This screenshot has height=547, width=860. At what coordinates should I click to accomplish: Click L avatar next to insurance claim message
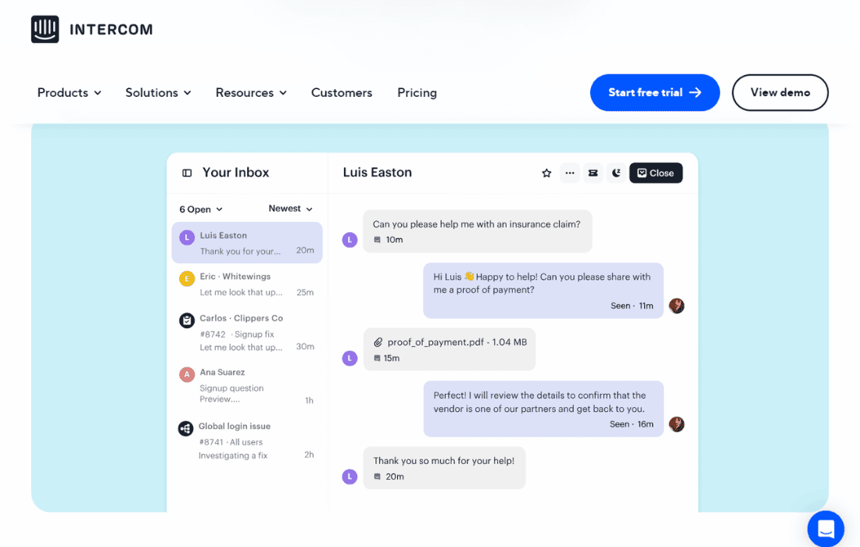pos(350,240)
